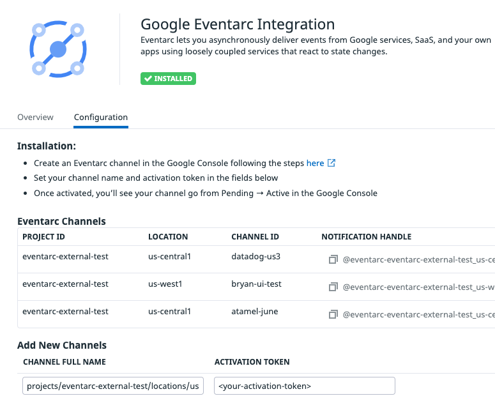The image size is (495, 403).
Task: Copy the notification handle for datadog-us3
Action: point(333,260)
